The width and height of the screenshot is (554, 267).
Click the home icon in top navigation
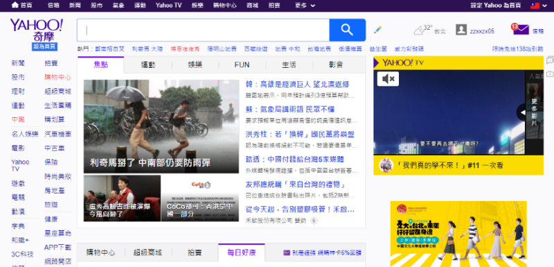tap(15, 6)
